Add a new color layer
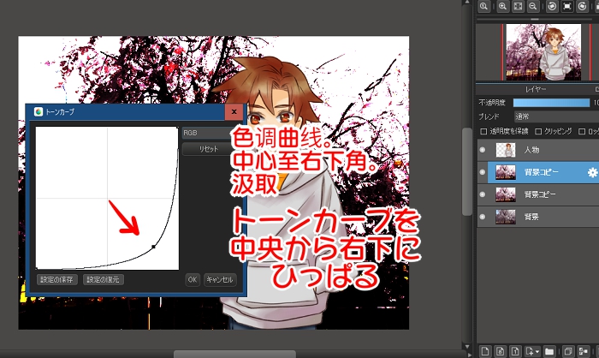Image resolution: width=599 pixels, height=358 pixels. click(x=485, y=351)
